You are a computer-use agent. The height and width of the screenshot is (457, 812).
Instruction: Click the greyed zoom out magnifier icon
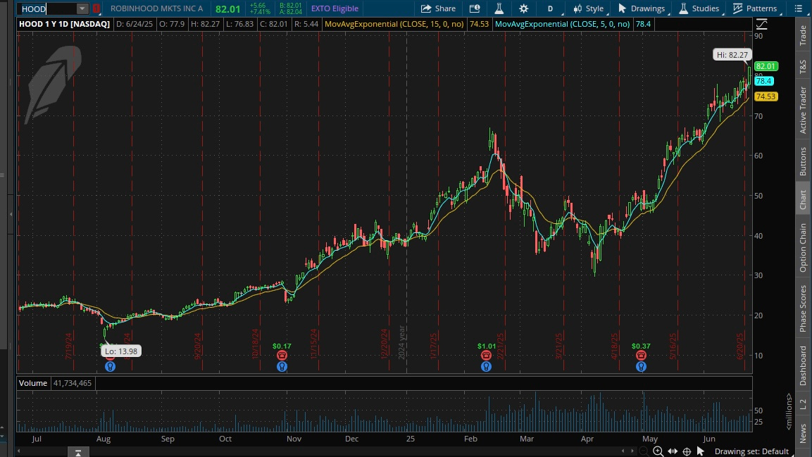point(643,451)
